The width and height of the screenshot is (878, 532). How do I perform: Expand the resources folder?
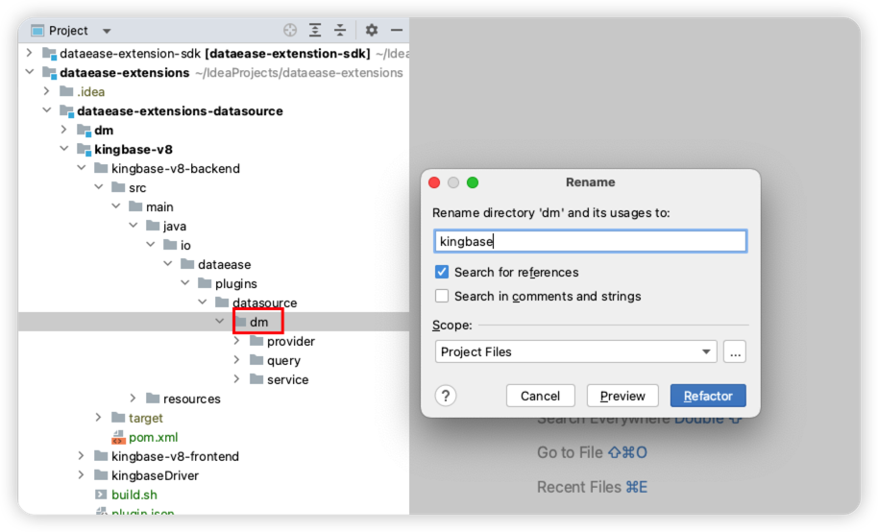(x=133, y=399)
